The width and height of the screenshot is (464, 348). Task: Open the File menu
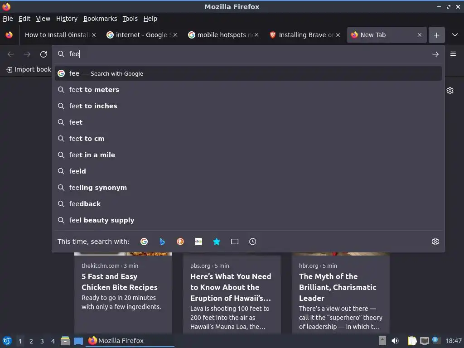point(8,19)
